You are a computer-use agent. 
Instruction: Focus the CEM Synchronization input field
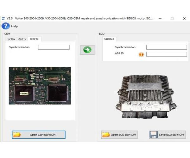click(54, 47)
